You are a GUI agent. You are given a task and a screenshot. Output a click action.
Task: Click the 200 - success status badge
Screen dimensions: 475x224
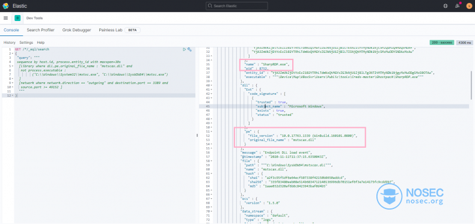click(442, 43)
